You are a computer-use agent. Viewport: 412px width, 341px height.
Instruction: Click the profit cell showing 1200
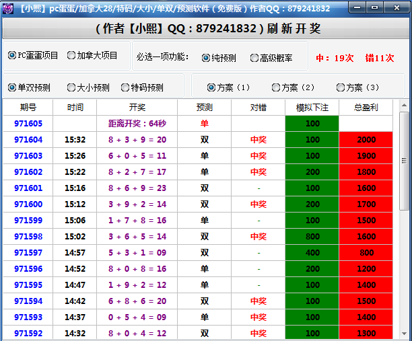click(x=366, y=269)
